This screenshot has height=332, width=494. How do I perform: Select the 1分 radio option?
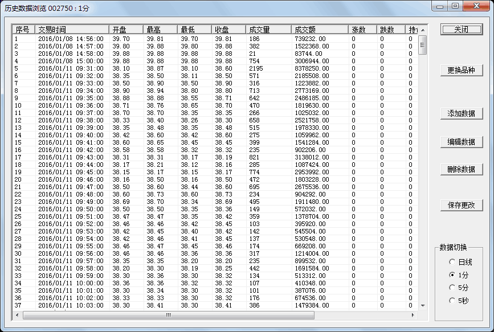(452, 274)
